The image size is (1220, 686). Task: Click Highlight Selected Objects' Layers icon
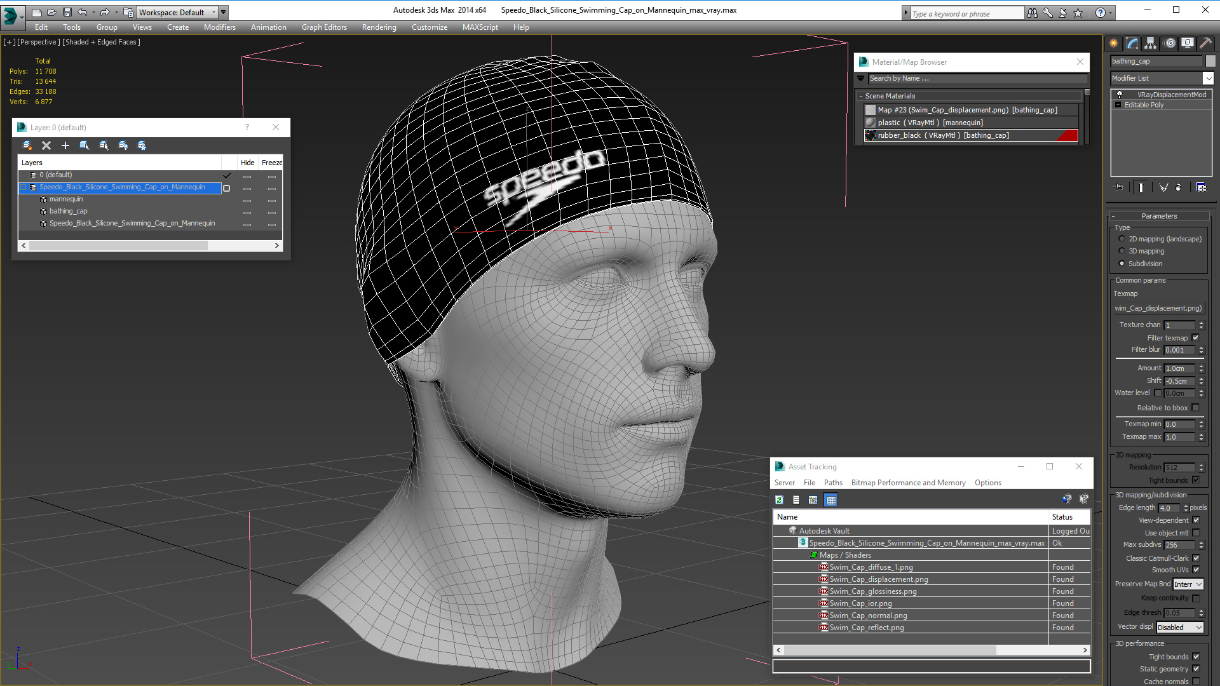pos(104,145)
